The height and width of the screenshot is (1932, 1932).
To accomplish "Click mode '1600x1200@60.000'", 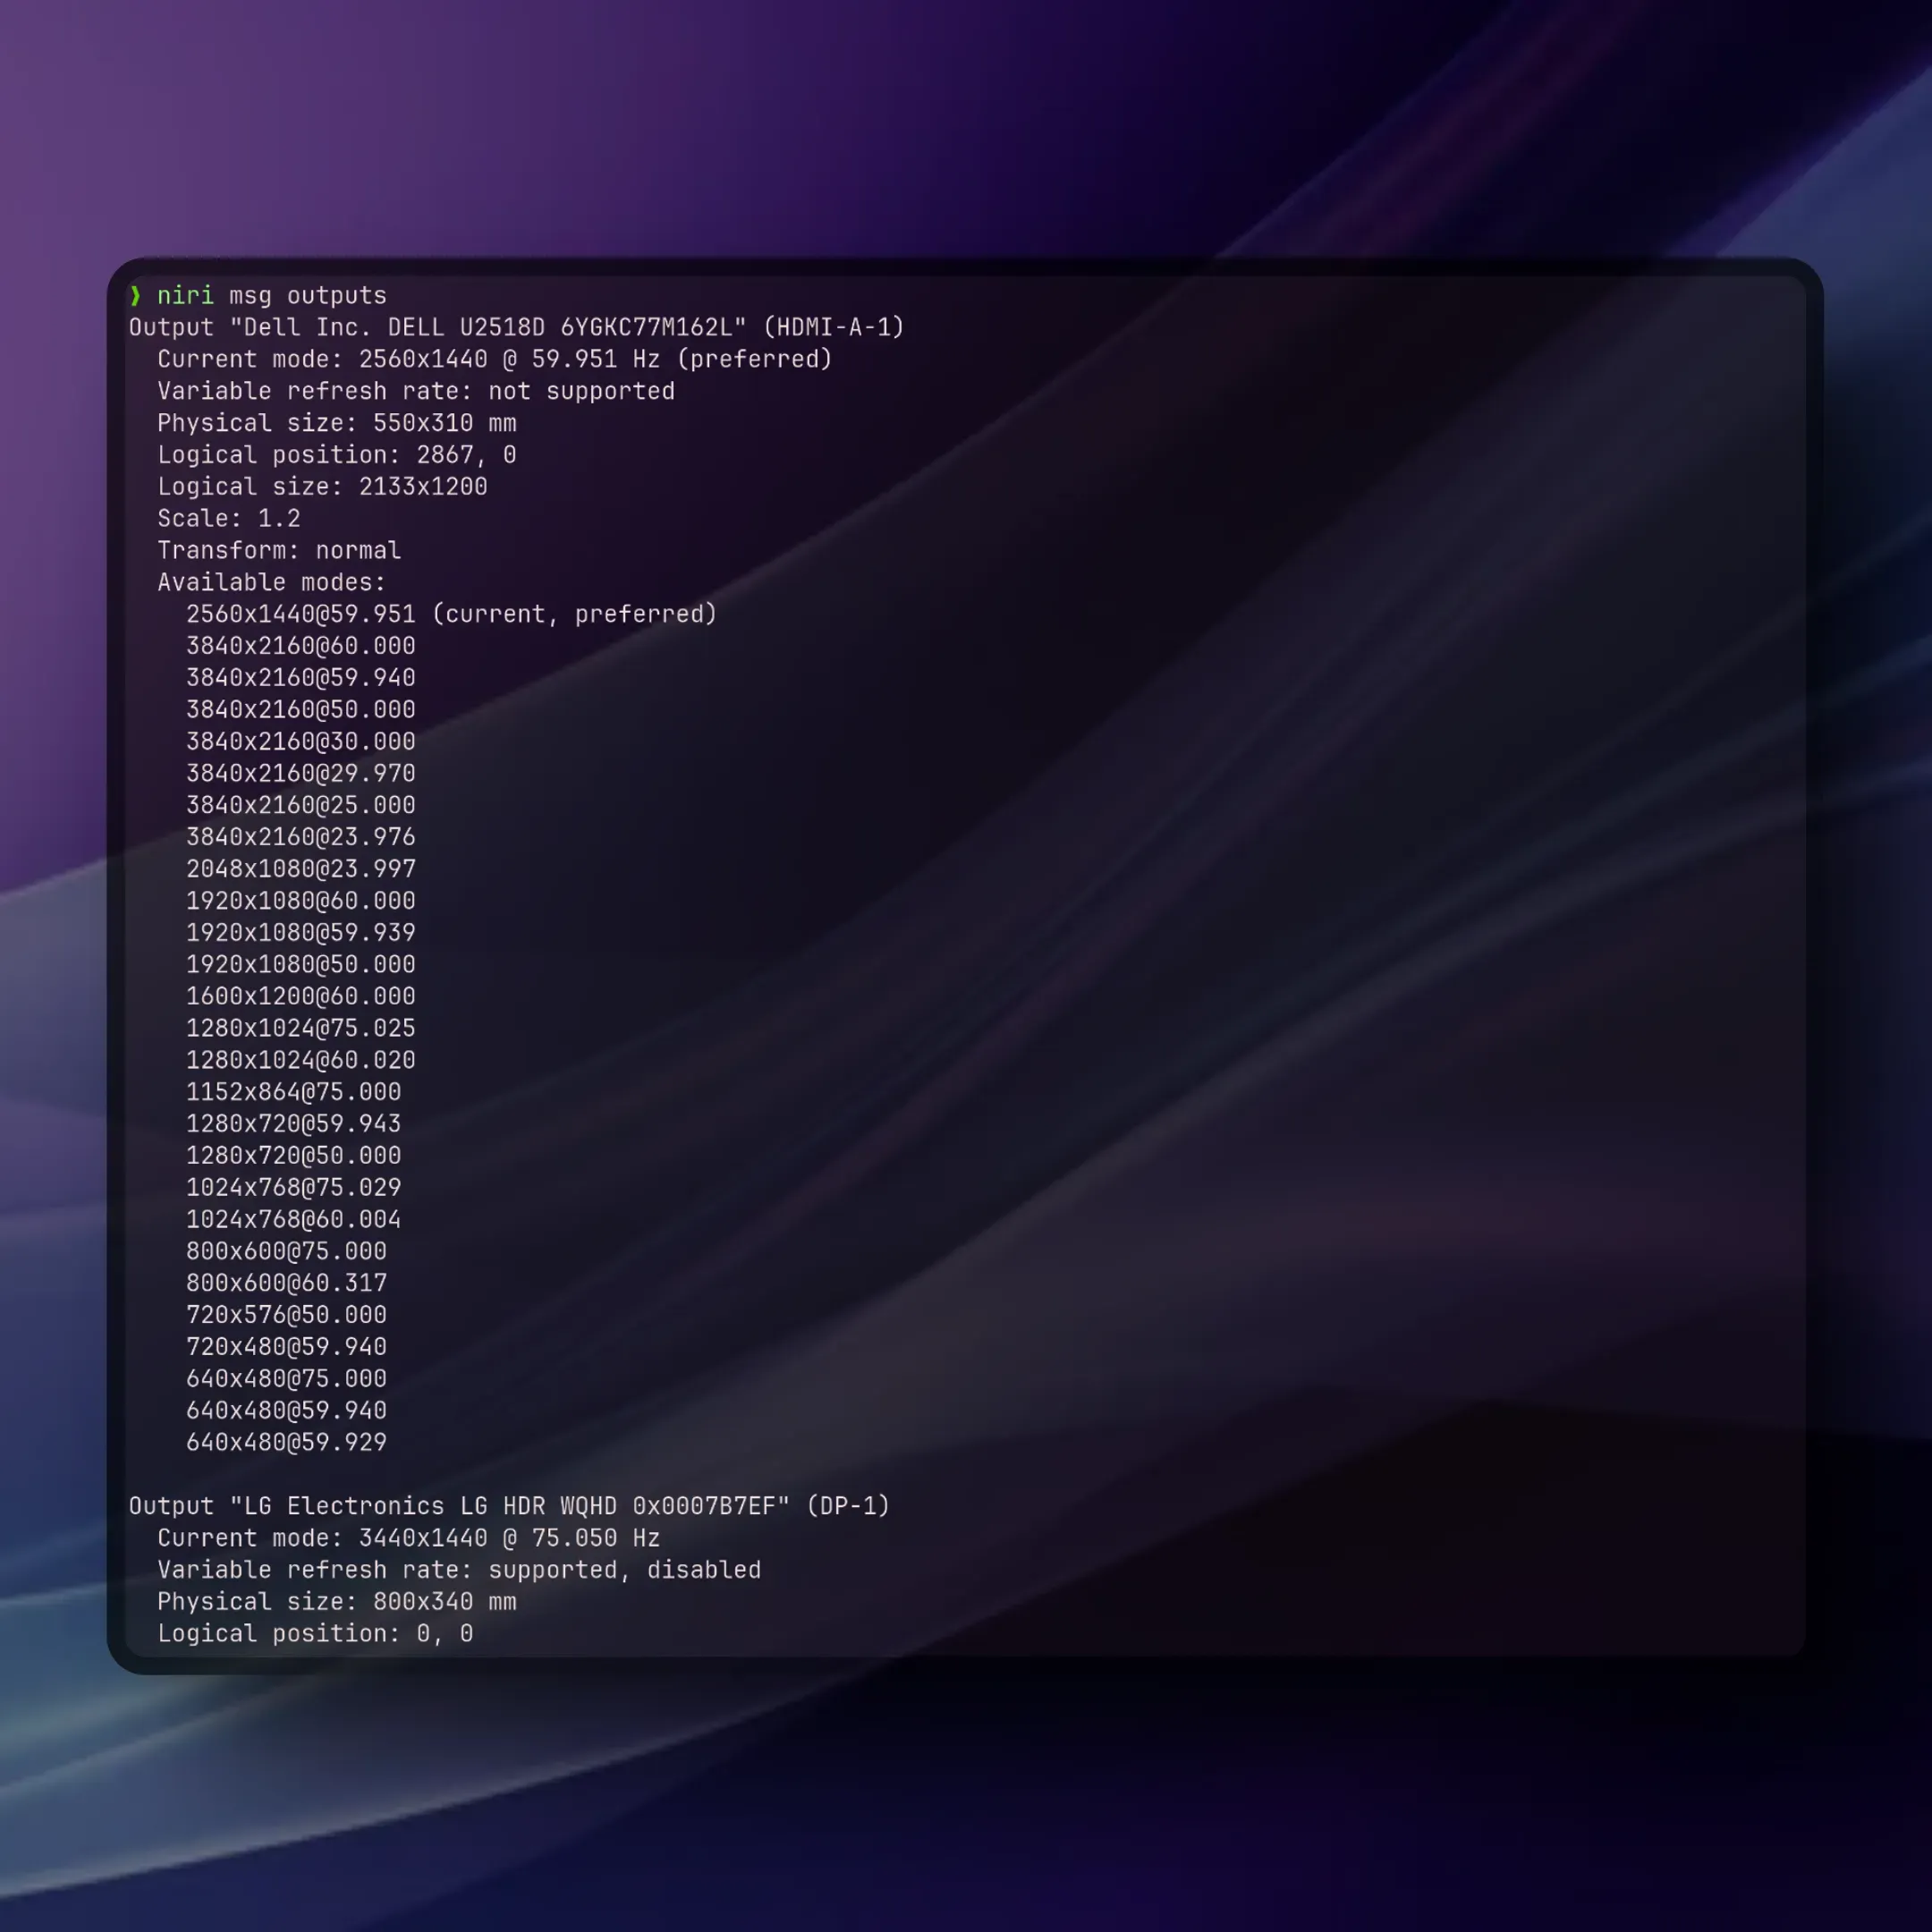I will coord(301,997).
